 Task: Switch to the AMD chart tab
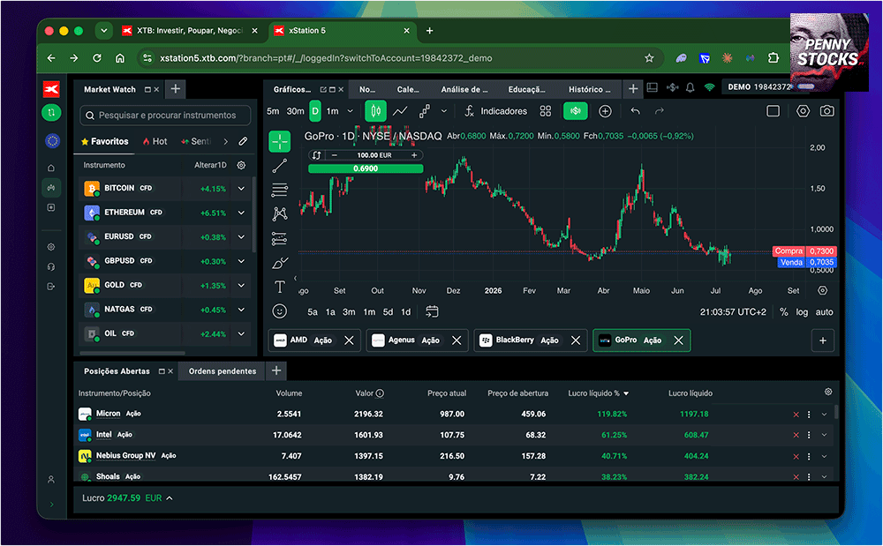tap(314, 340)
